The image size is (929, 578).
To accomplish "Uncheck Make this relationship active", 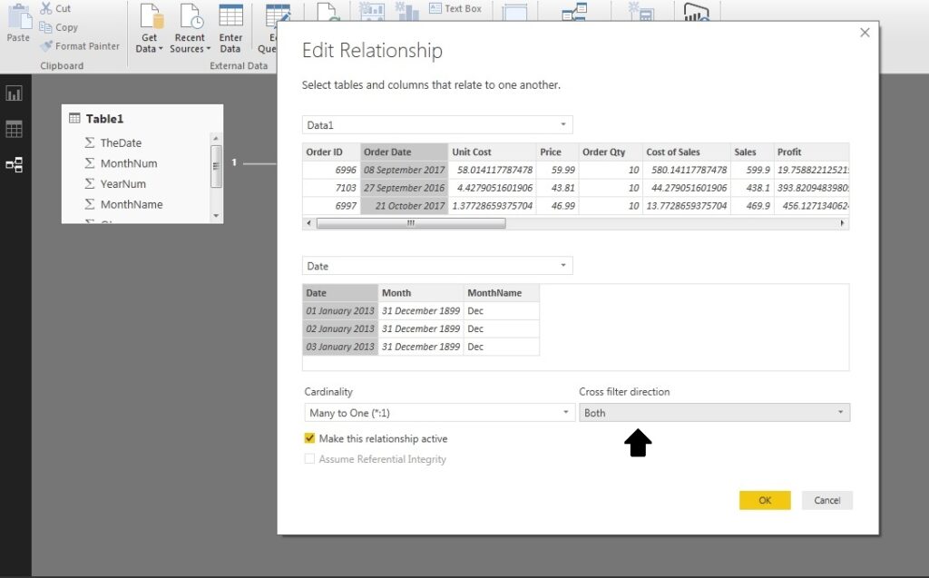I will 311,438.
